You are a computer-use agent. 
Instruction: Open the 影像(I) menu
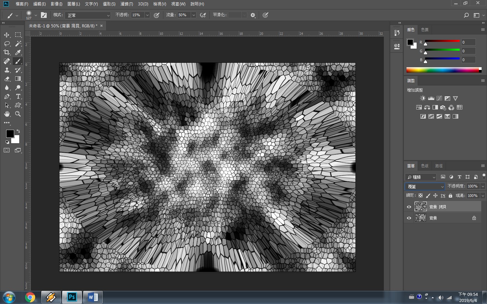56,4
